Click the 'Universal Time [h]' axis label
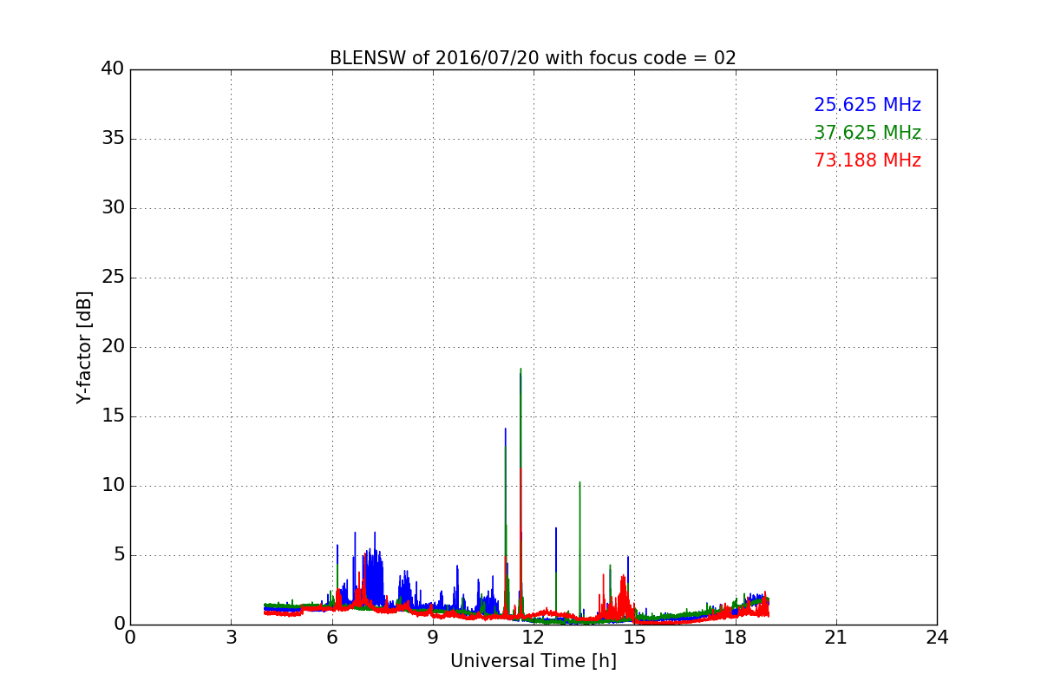Screen dimensions: 1041x694 tap(534, 661)
